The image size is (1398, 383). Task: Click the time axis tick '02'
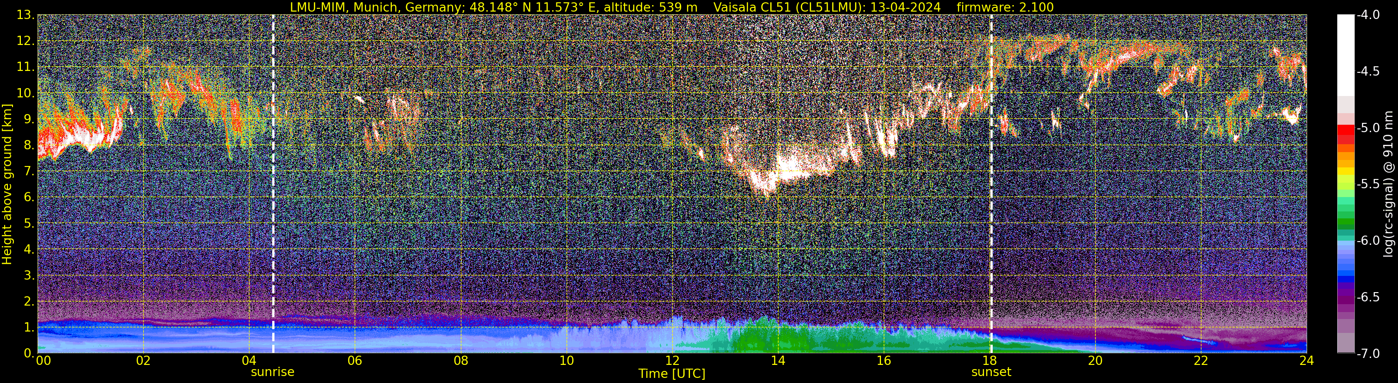(143, 361)
